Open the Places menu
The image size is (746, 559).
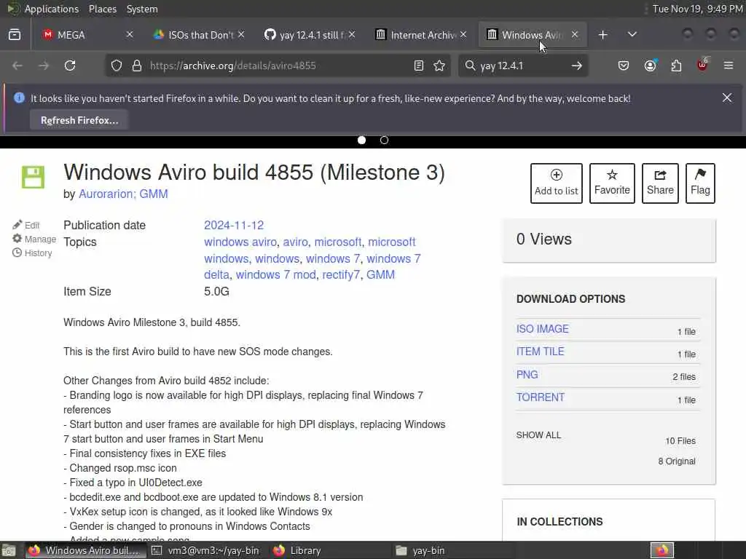tap(102, 9)
